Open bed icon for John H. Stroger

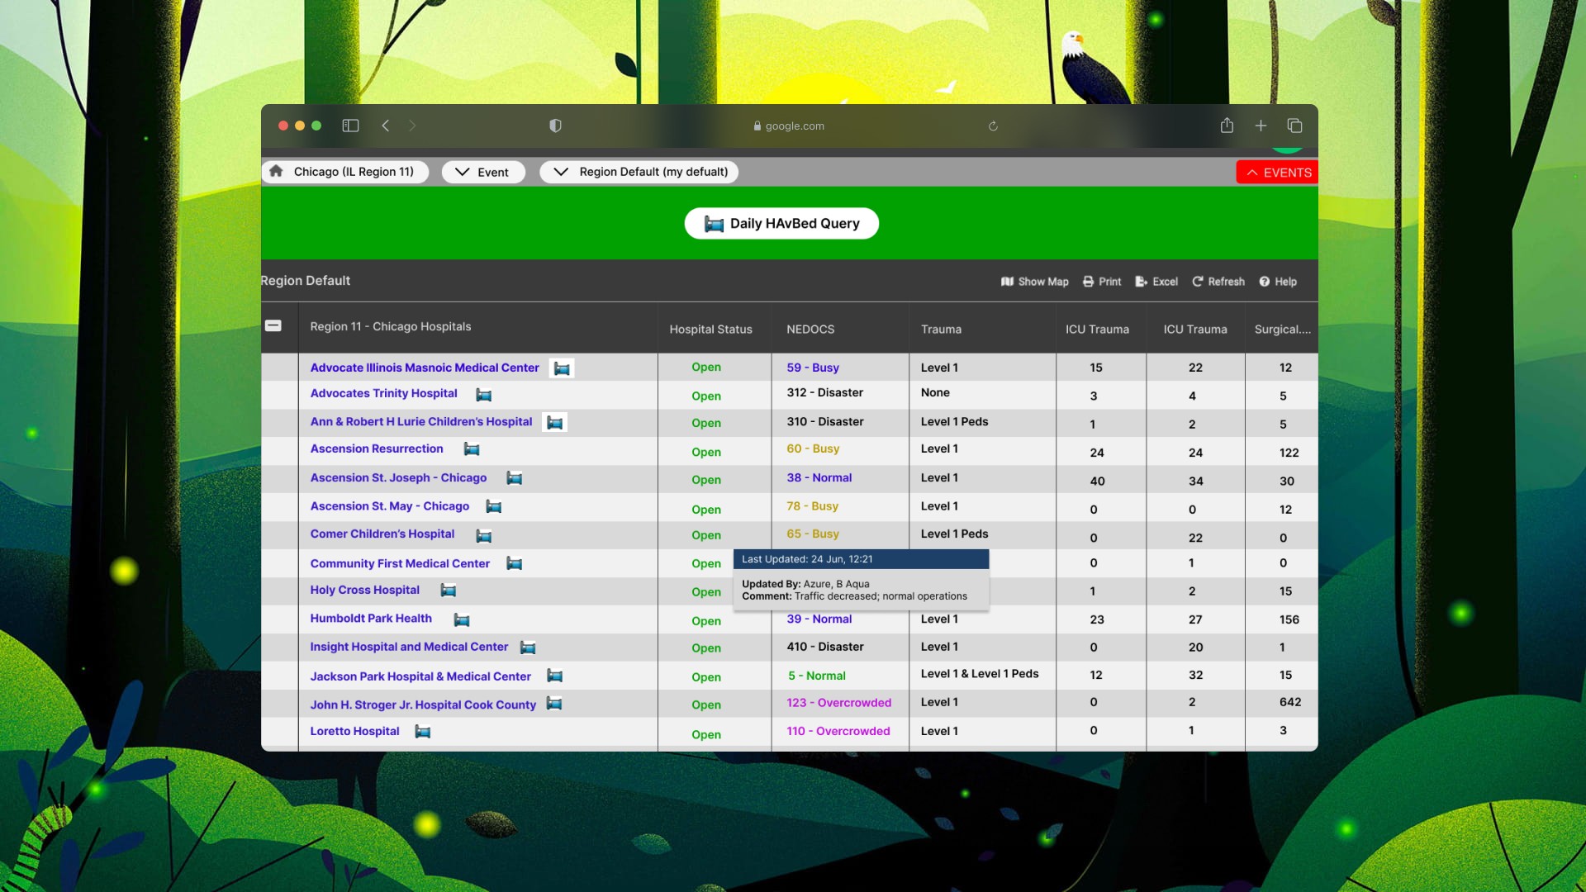click(x=554, y=704)
